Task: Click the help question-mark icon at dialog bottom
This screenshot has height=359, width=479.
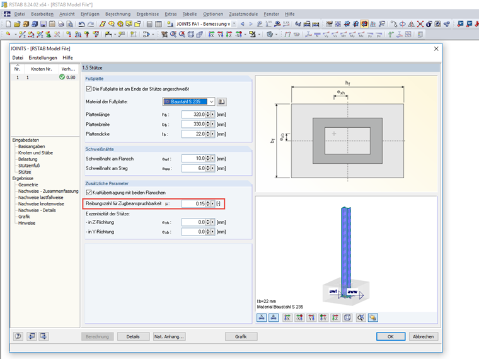Action: click(x=18, y=336)
